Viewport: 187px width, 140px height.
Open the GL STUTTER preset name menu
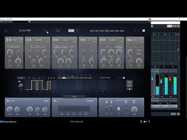click(25, 30)
